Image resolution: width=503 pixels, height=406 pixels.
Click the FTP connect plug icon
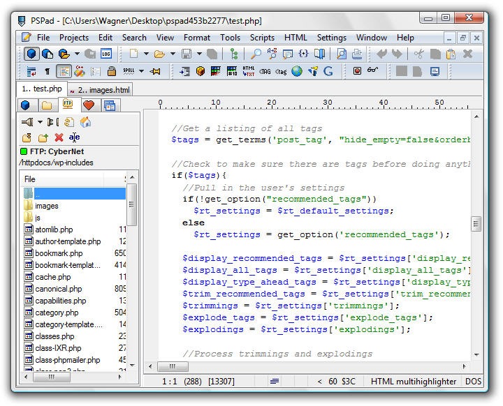(27, 122)
